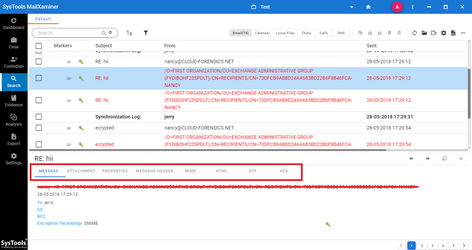
Task: Show Calendar items
Action: [262, 33]
